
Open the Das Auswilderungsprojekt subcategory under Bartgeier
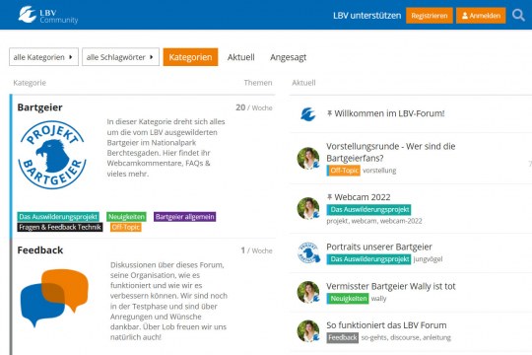coord(58,217)
